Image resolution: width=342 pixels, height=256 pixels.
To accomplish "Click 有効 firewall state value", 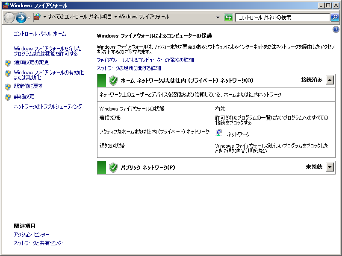I will (x=220, y=109).
